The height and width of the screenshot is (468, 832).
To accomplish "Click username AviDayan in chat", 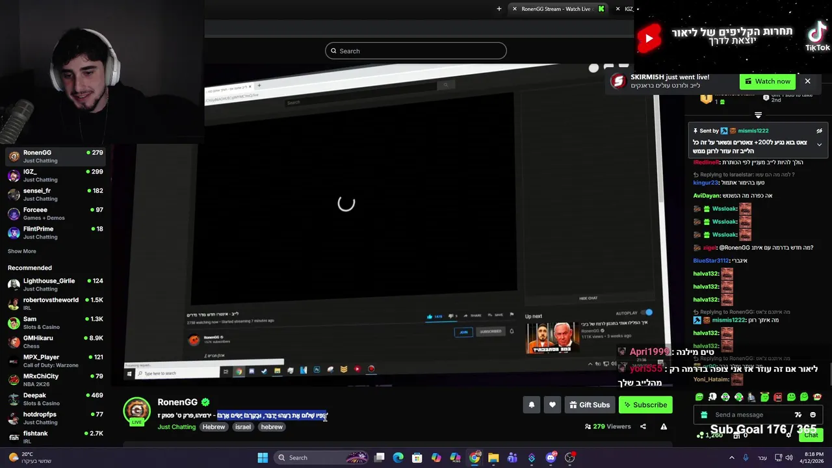I will (707, 196).
